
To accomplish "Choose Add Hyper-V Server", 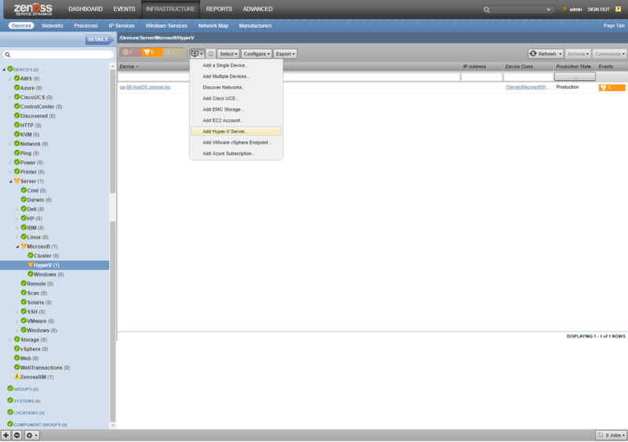I will point(236,131).
